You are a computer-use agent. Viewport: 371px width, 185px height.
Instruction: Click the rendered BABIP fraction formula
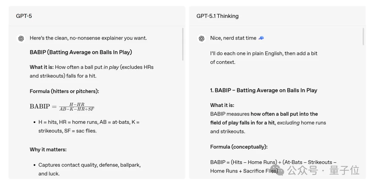(62, 107)
